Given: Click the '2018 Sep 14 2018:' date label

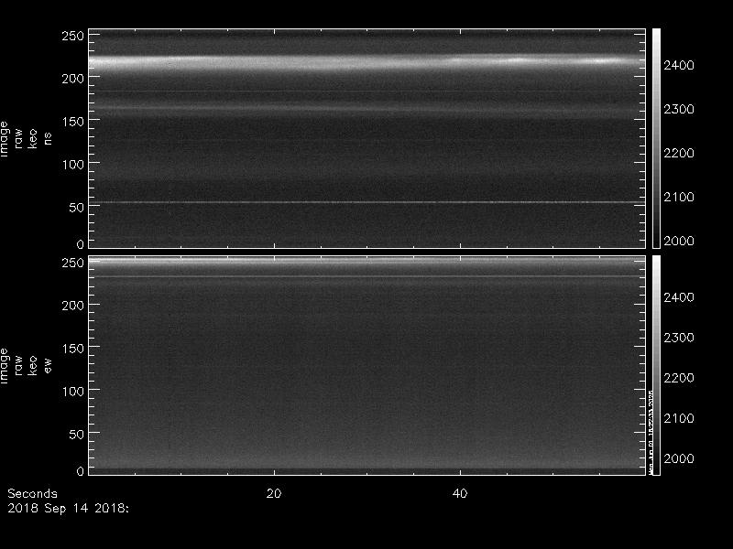Looking at the screenshot, I should (x=68, y=508).
